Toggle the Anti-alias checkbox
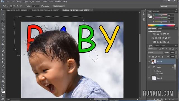This screenshot has height=101, width=179. [42, 6]
